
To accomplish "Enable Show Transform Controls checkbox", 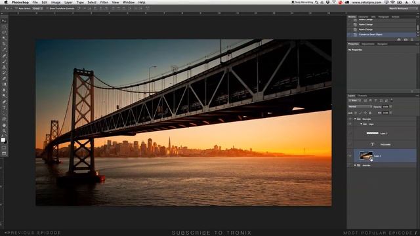I will coord(47,9).
